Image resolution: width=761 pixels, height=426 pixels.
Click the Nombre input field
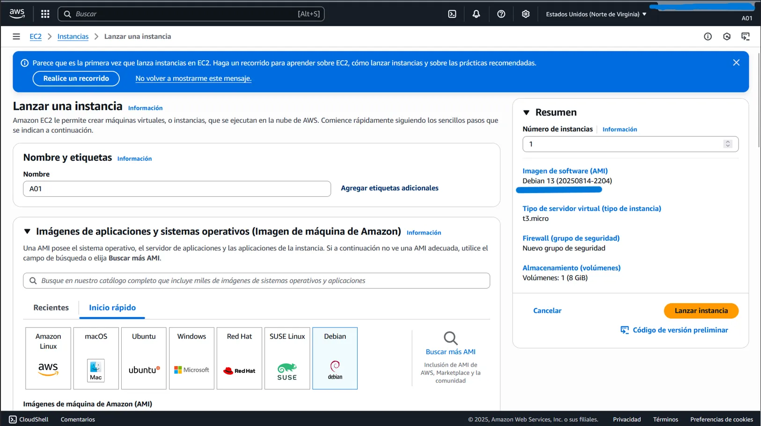[x=177, y=189]
